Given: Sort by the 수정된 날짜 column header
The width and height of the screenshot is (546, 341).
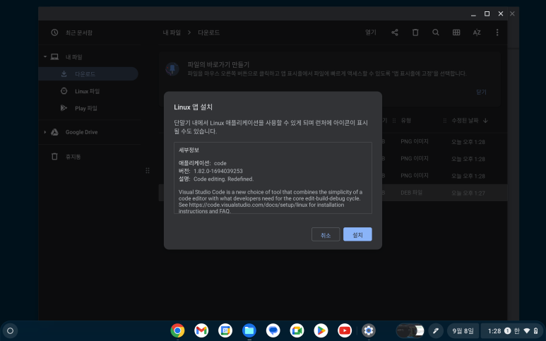Looking at the screenshot, I should (x=465, y=121).
